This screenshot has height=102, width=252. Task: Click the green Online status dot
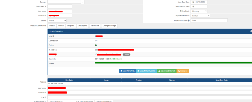pyautogui.click(x=96, y=45)
